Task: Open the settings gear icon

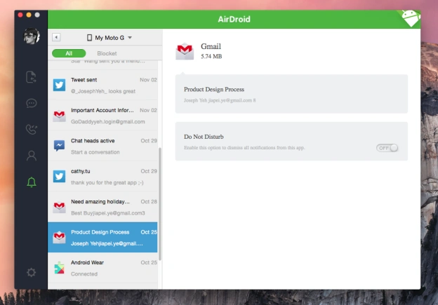Action: [x=32, y=272]
